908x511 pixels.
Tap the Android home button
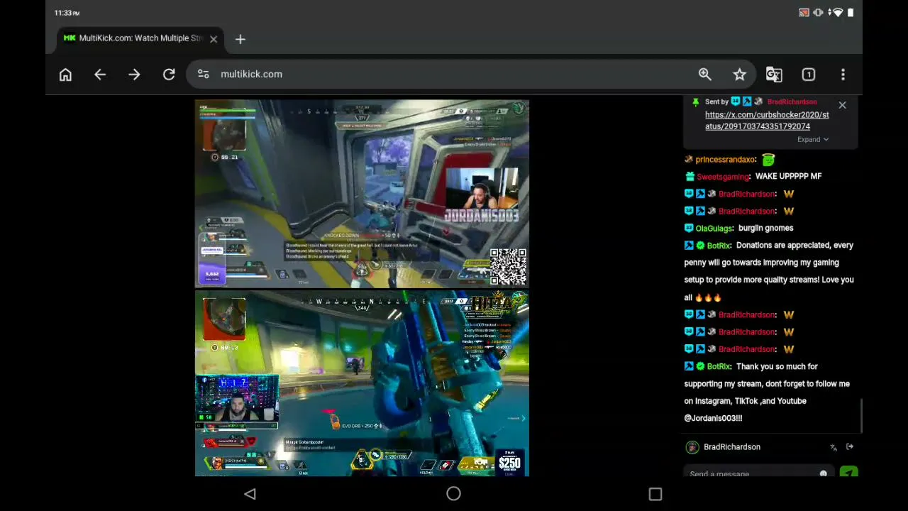453,494
